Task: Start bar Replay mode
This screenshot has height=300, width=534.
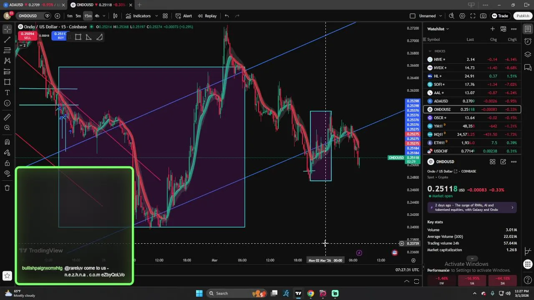Action: pyautogui.click(x=207, y=16)
